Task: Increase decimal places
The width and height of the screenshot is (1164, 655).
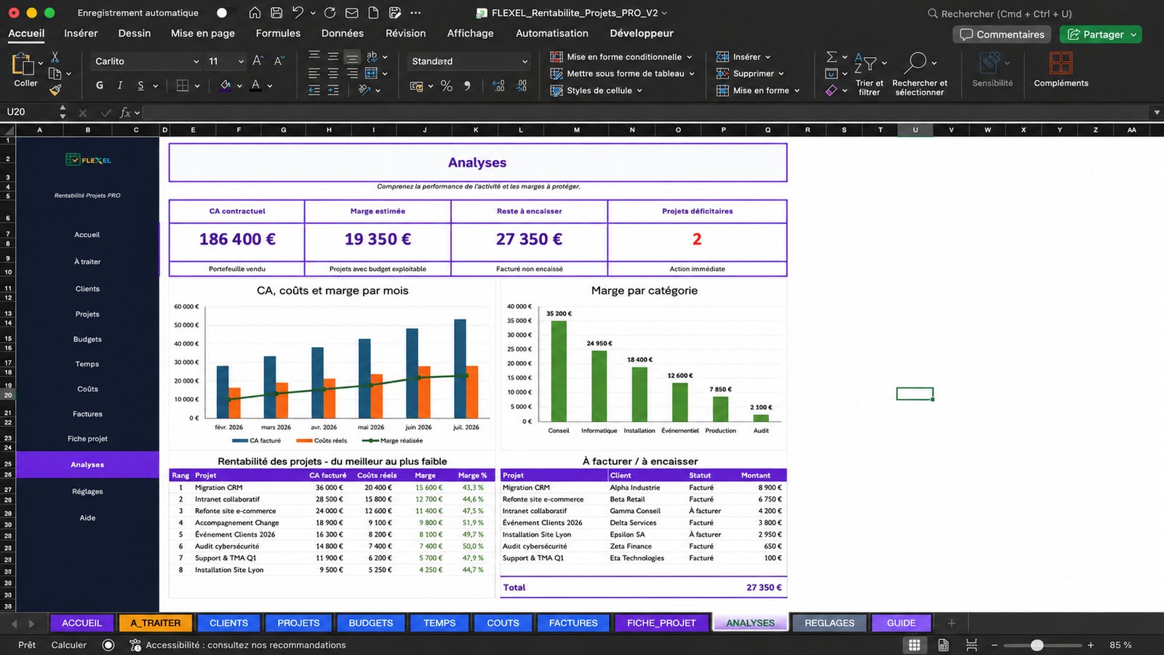Action: (498, 86)
